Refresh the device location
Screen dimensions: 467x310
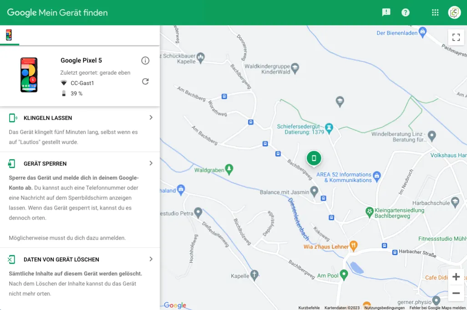[145, 81]
